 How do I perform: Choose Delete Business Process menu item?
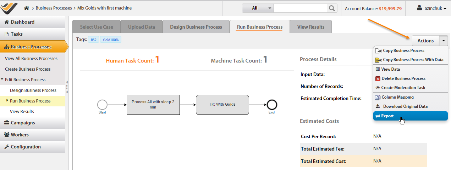tap(411, 78)
